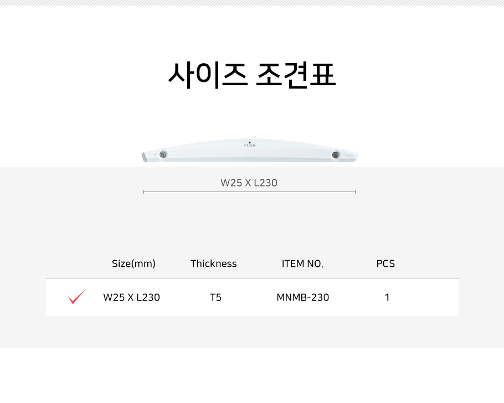This screenshot has width=504, height=403.
Task: Click the T5 thickness value
Action: point(215,297)
